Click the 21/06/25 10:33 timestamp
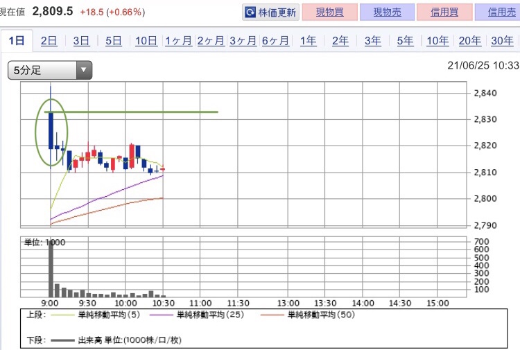 483,65
